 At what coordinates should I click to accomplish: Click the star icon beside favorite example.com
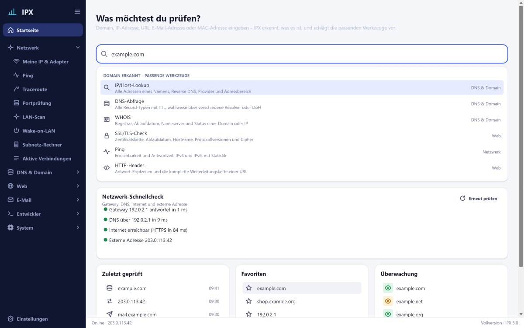click(249, 288)
